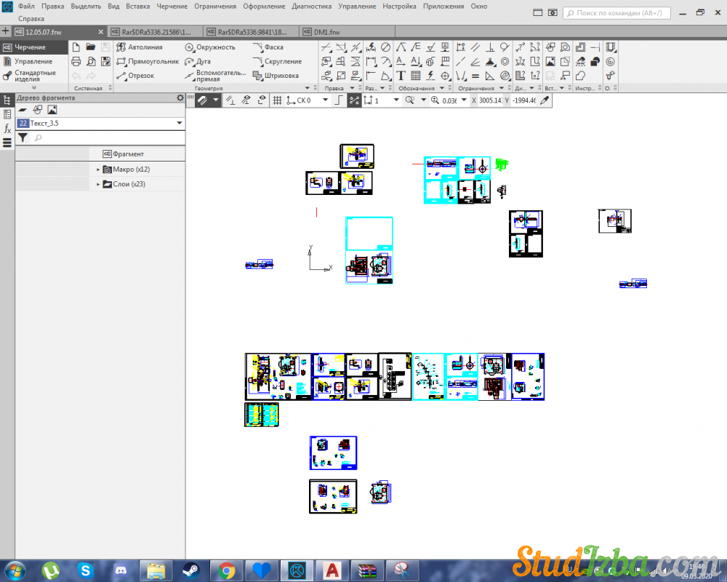Viewport: 727px width, 582px height.
Task: Open the Текст_3.5 layer dropdown
Action: coord(179,123)
